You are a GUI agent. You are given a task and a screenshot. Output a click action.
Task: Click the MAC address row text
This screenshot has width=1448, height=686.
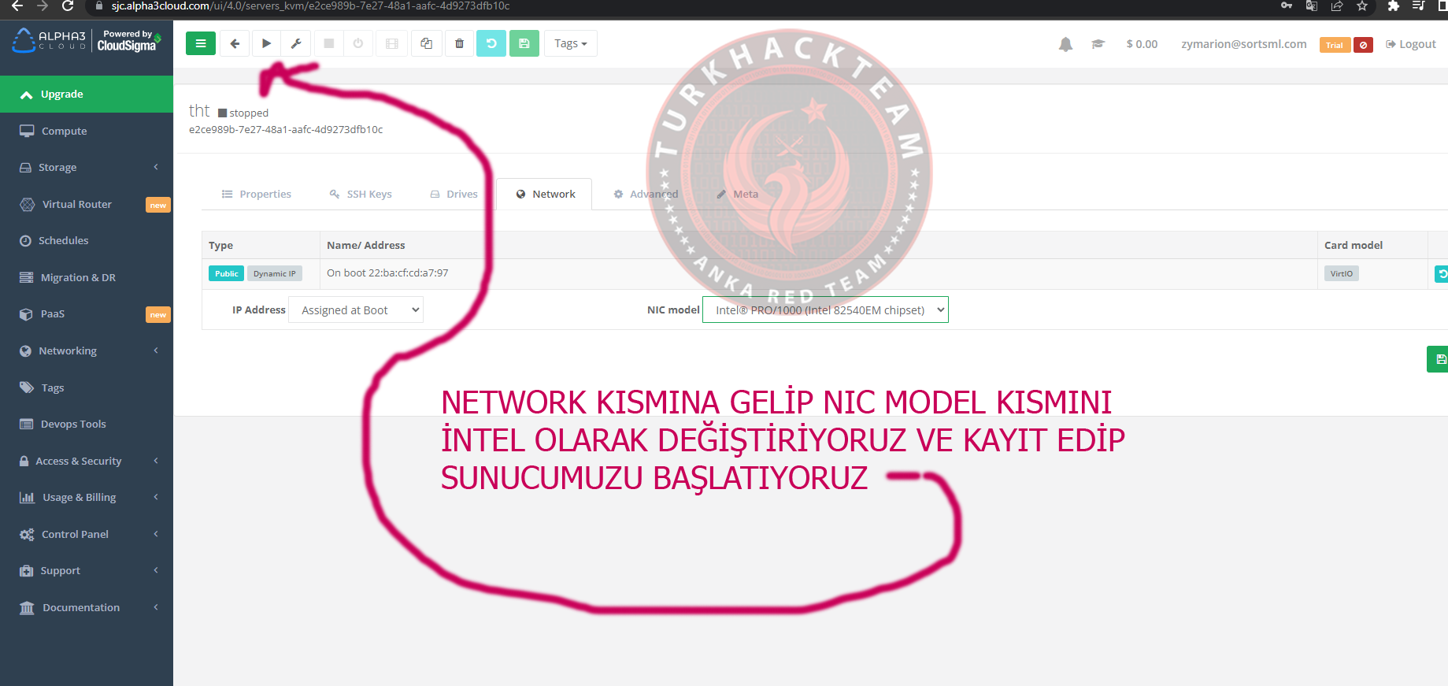click(387, 273)
